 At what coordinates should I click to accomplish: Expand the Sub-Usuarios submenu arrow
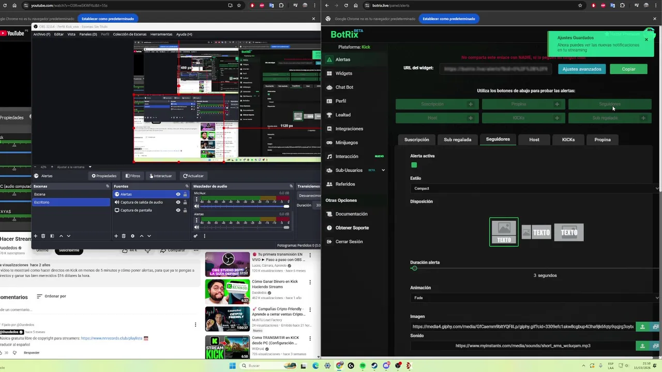(383, 170)
